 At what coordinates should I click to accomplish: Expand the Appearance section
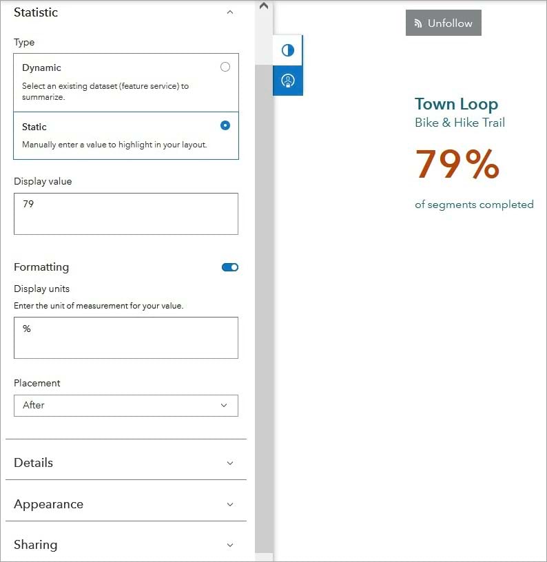[126, 503]
